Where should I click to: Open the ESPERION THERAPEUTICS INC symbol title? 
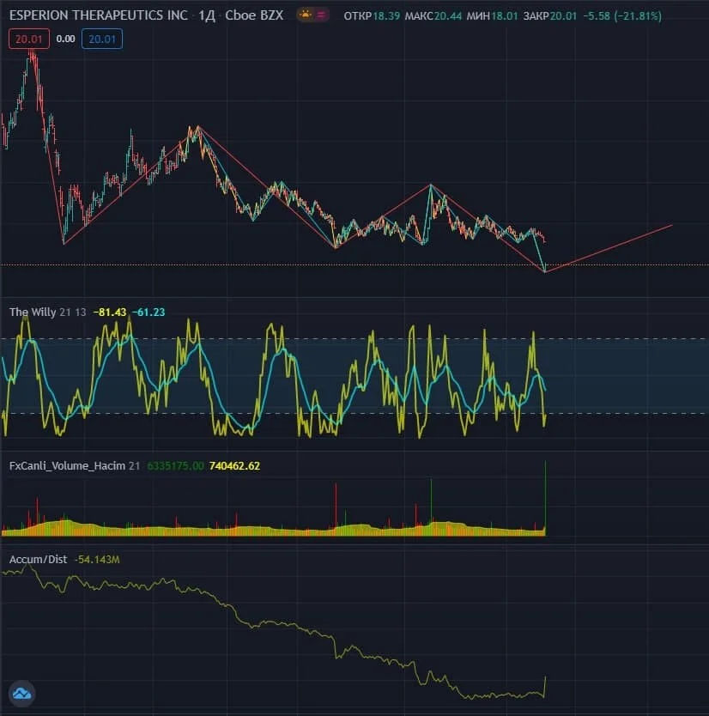pos(98,15)
